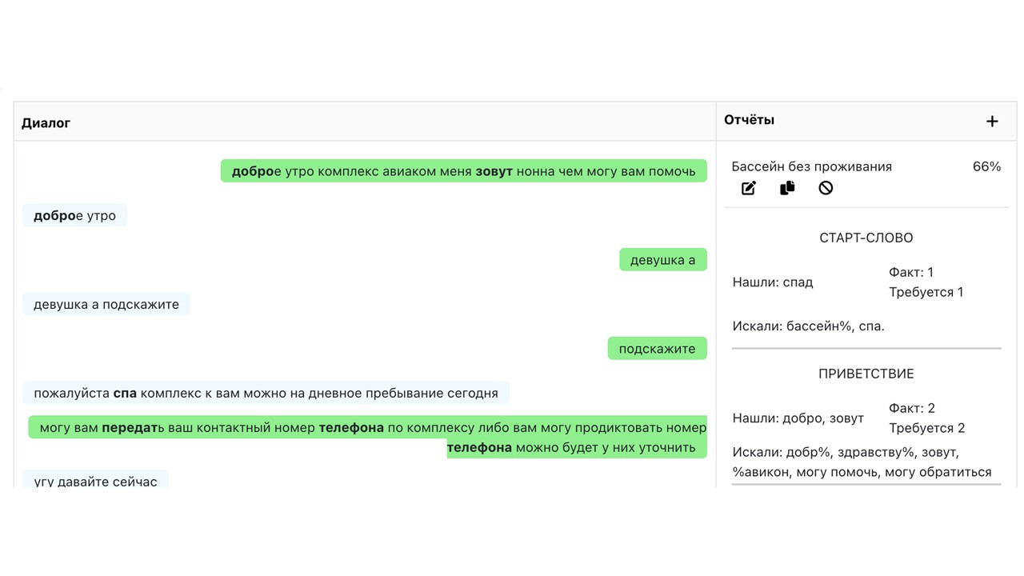Select the green message 'подскажите'

(x=657, y=349)
